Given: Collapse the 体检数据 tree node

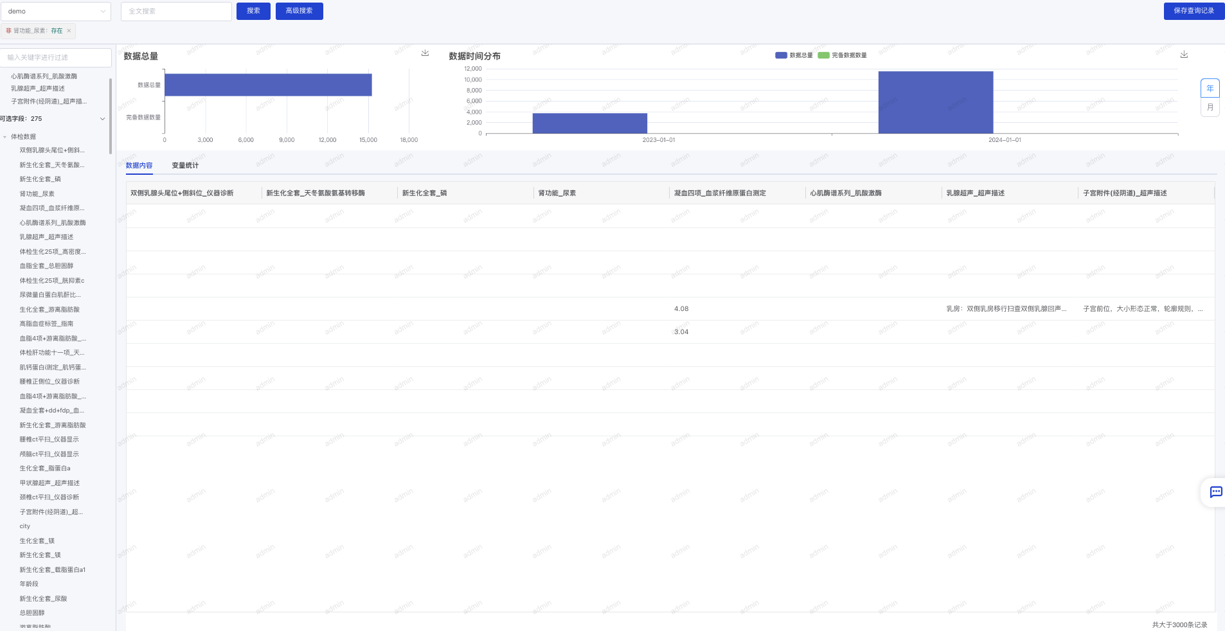Looking at the screenshot, I should click(5, 137).
